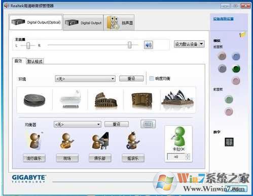The height and width of the screenshot is (196, 253).
Task: Choose the stone auditorium environment preset
Action: coord(142,100)
